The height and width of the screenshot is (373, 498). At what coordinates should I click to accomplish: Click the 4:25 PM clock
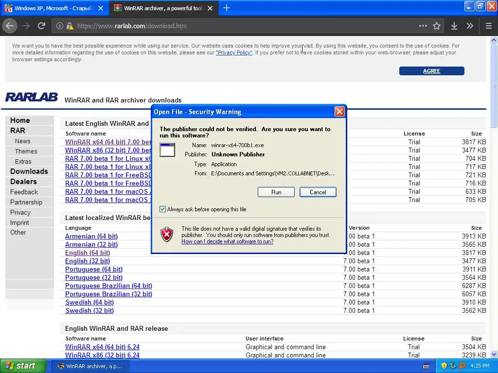[x=480, y=366]
